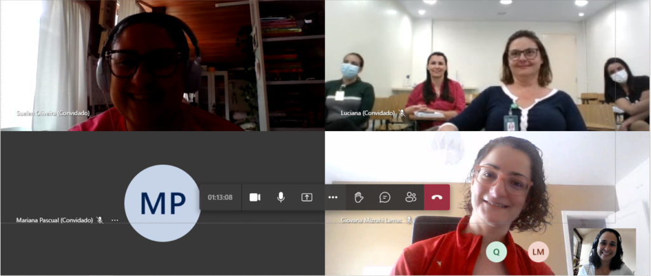Click the LM participant avatar
Image resolution: width=651 pixels, height=276 pixels.
538,252
